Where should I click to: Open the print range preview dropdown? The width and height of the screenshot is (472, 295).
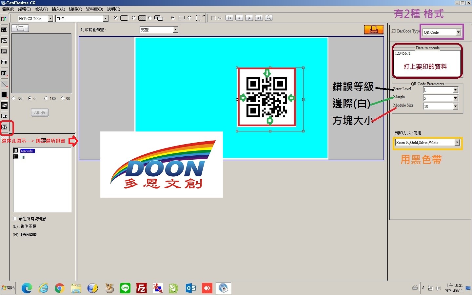(x=176, y=30)
